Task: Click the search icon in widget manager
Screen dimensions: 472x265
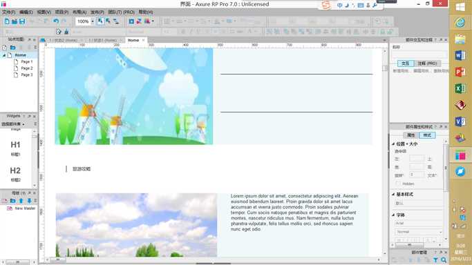Action: [x=444, y=260]
